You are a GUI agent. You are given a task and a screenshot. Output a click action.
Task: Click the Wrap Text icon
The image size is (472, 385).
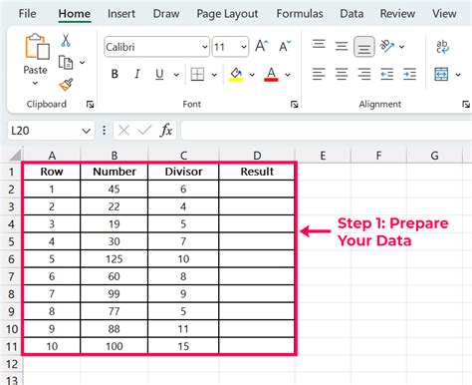[442, 47]
